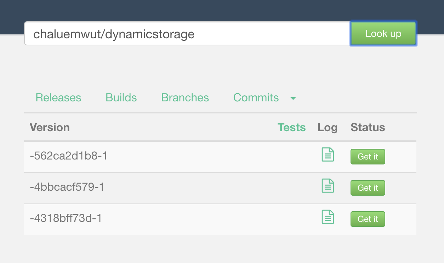Click the Look up button
This screenshot has height=263, width=444.
point(383,34)
